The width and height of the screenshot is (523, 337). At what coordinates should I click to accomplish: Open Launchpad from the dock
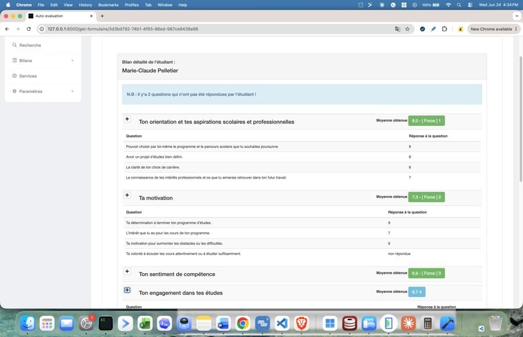point(47,323)
